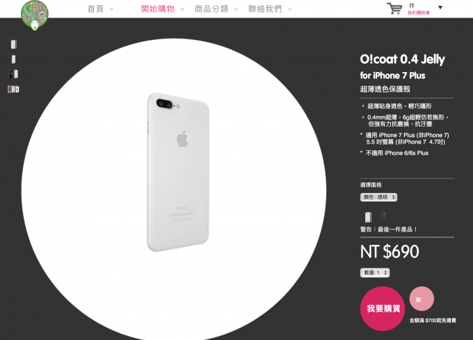Viewport: 473px width, 340px height.
Task: Click the round site logo
Action: coord(35,15)
